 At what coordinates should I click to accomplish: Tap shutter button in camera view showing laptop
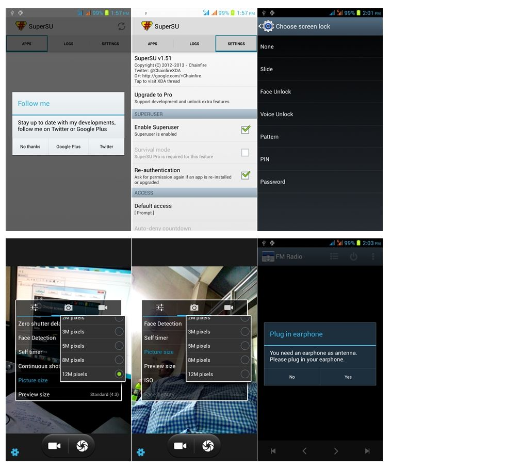tap(82, 446)
